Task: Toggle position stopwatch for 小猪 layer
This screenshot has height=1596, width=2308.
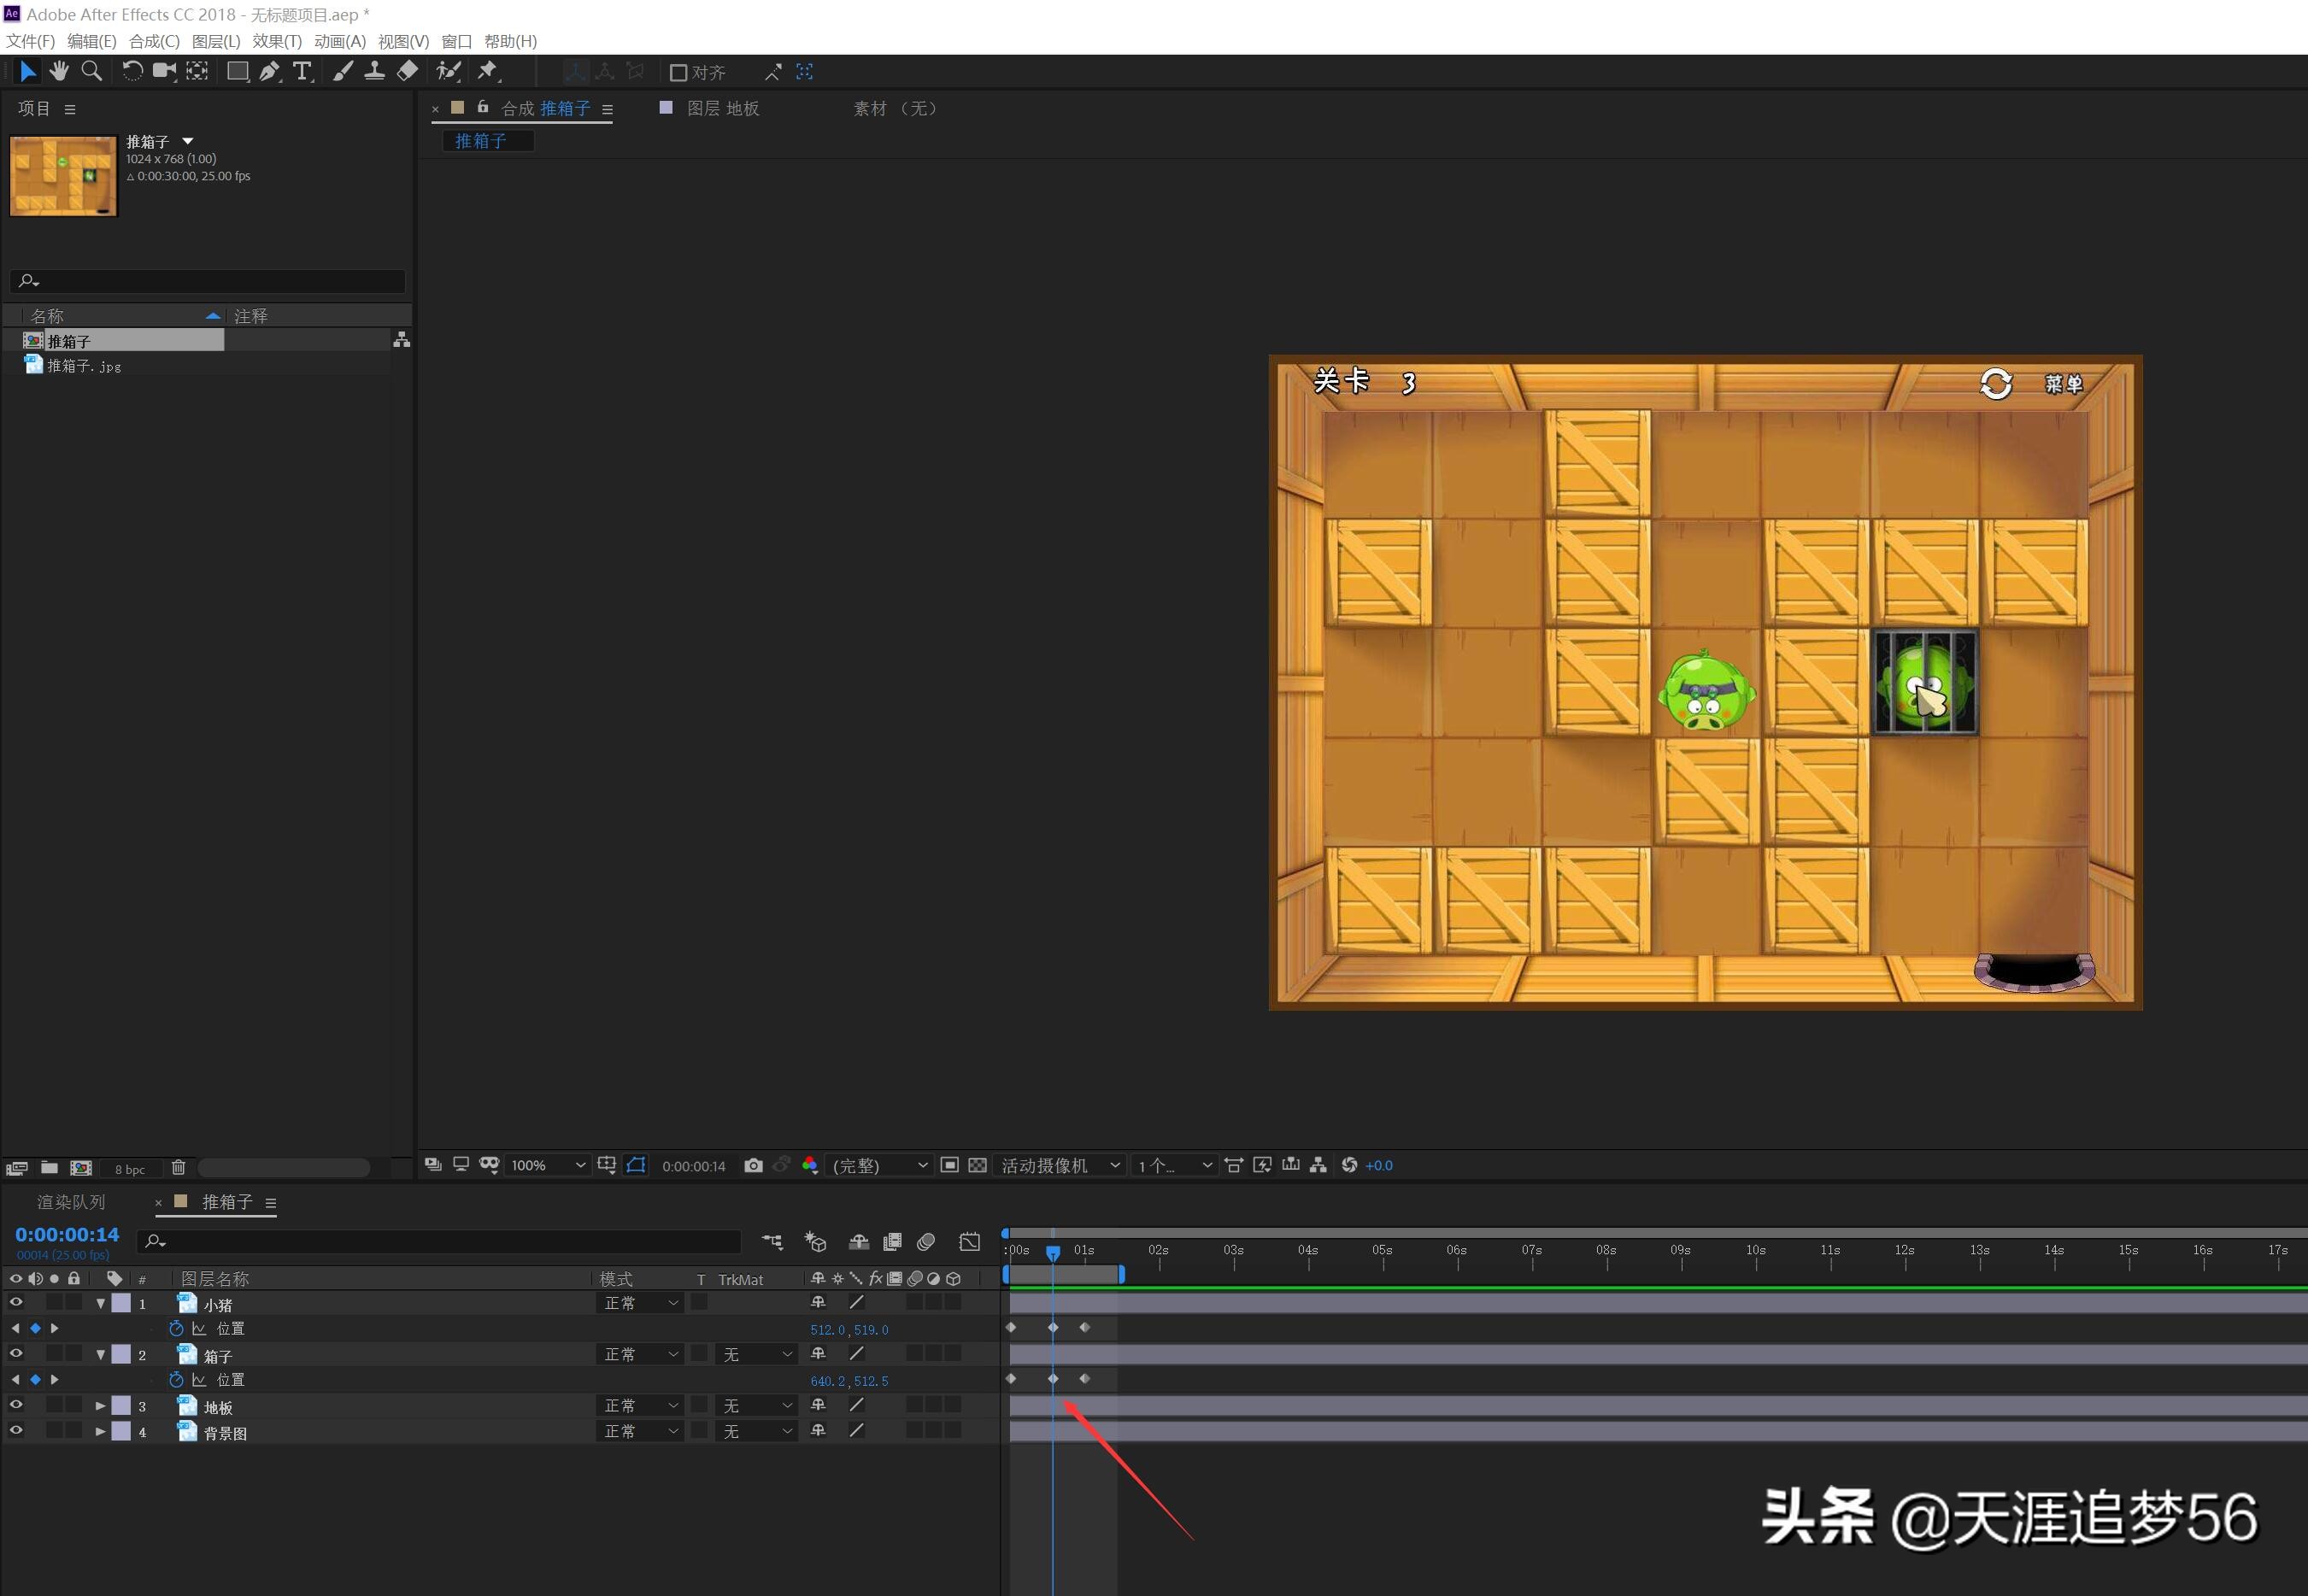Action: (176, 1328)
